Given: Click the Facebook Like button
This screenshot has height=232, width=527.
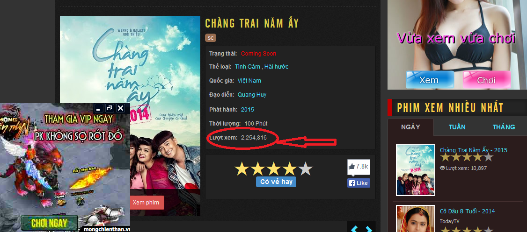Looking at the screenshot, I should point(359,183).
